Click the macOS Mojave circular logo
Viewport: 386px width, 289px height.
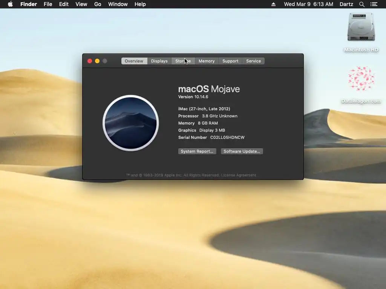pyautogui.click(x=130, y=123)
